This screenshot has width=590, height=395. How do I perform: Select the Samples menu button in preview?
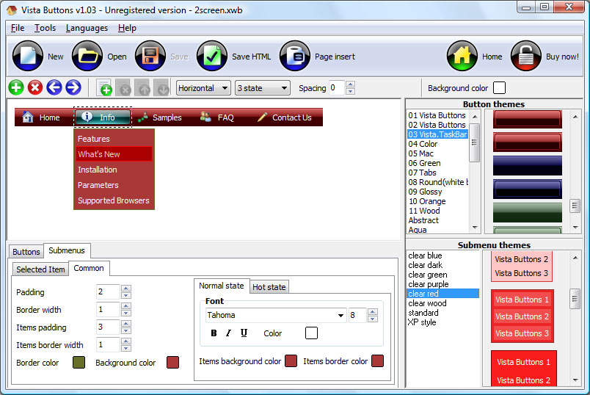click(x=160, y=117)
